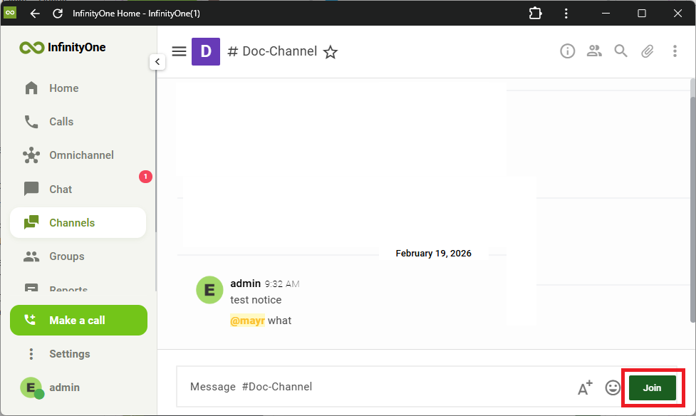This screenshot has height=416, width=696.
Task: Click the 'test notice' message text
Action: click(x=256, y=300)
